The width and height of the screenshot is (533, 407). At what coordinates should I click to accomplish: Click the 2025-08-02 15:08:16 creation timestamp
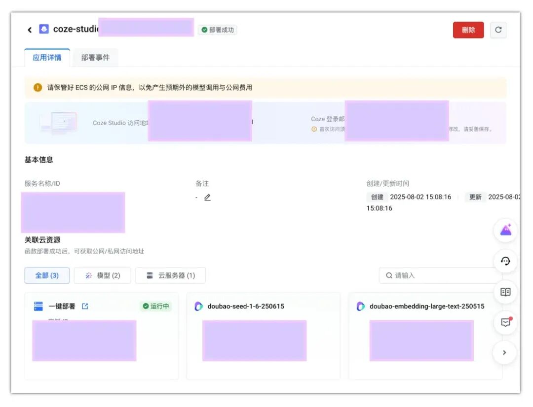(420, 197)
